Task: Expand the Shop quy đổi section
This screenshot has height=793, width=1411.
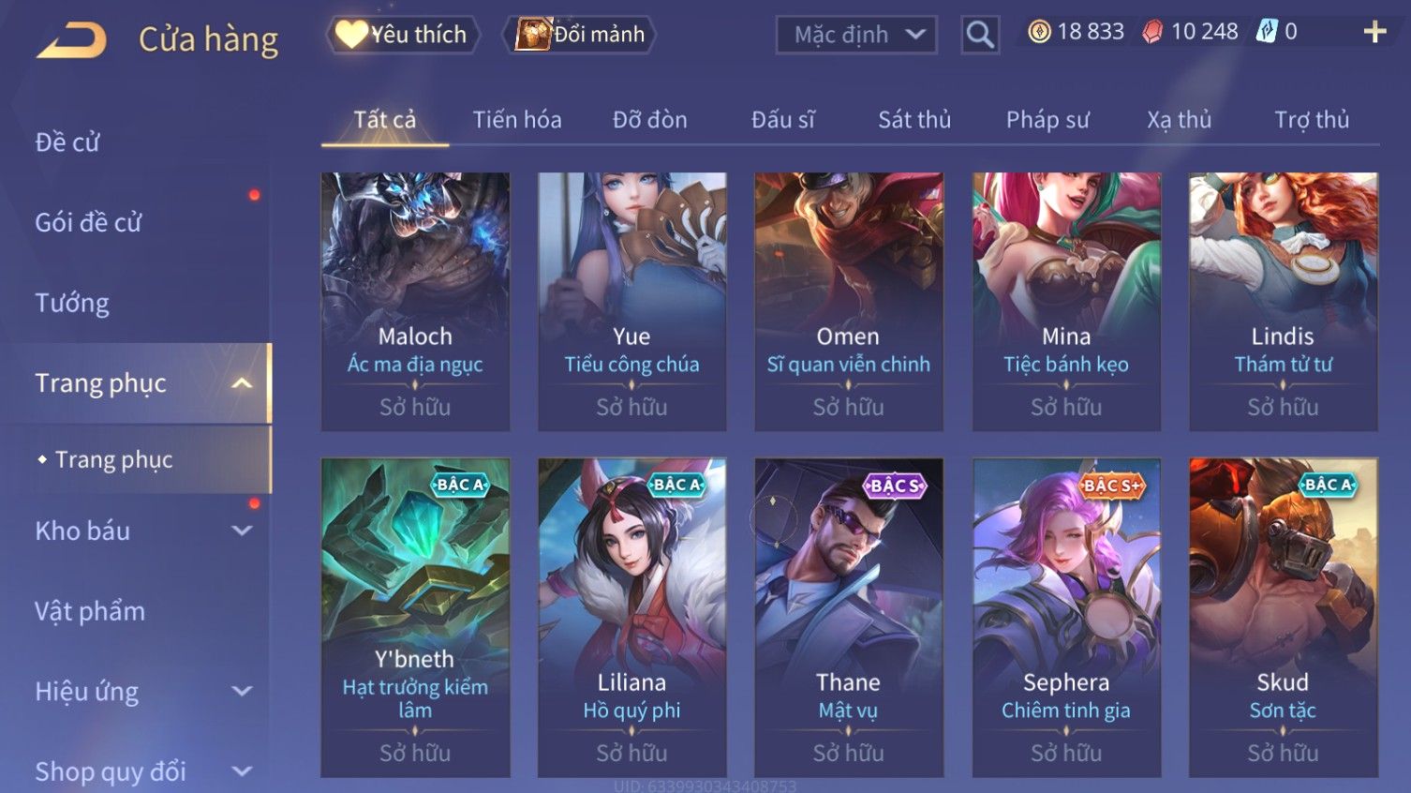Action: pos(242,771)
